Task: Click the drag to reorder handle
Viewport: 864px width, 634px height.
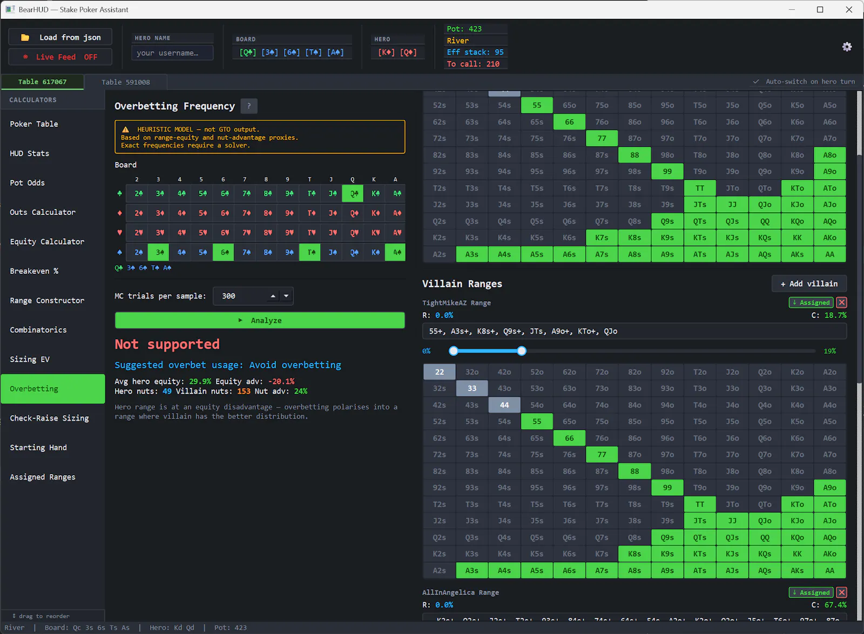Action: click(40, 616)
